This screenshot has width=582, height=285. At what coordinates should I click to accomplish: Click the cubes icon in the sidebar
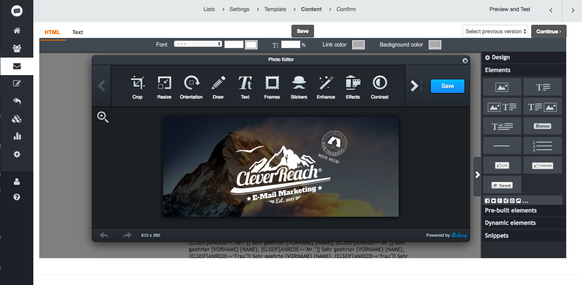point(17,119)
